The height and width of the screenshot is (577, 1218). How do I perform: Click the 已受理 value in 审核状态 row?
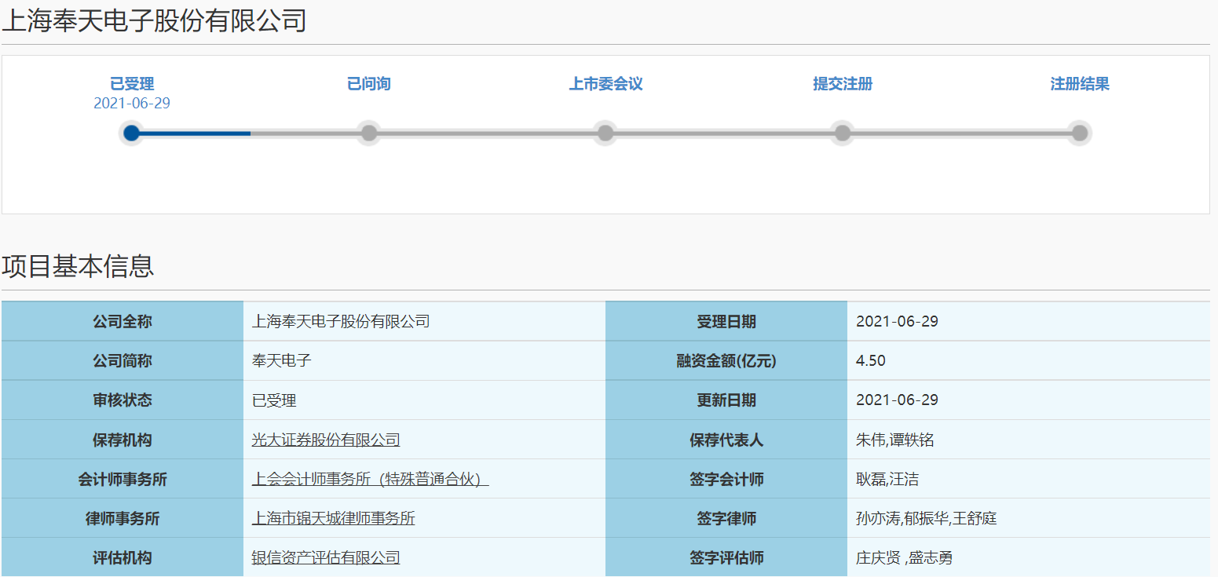274,400
